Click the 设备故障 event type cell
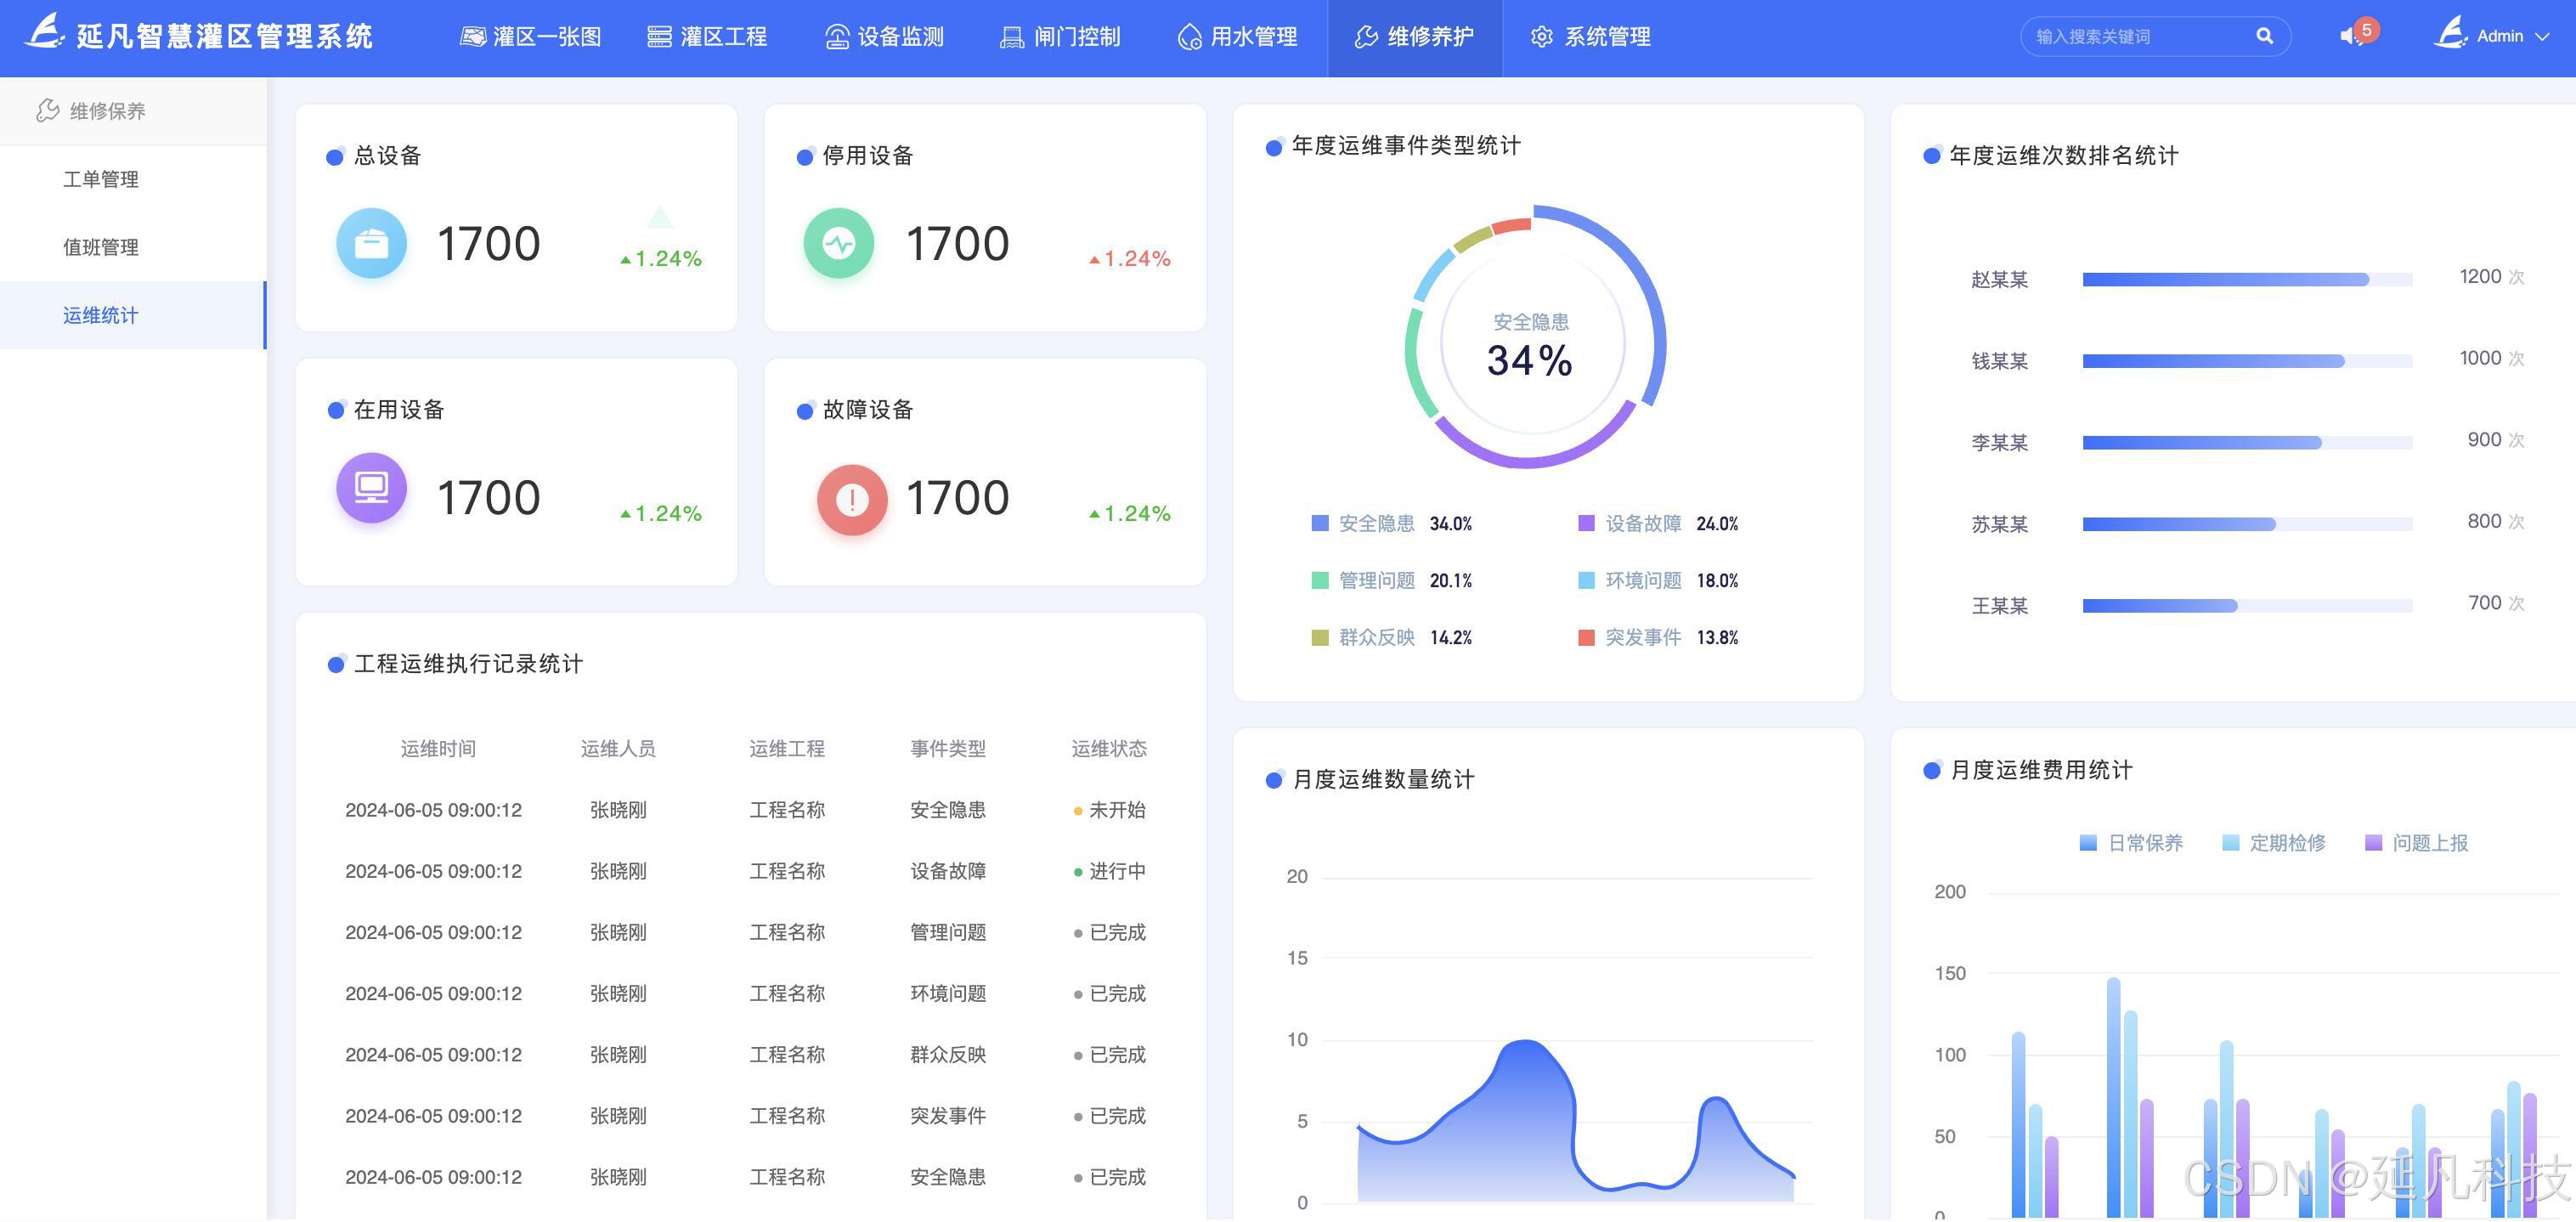 pos(948,871)
